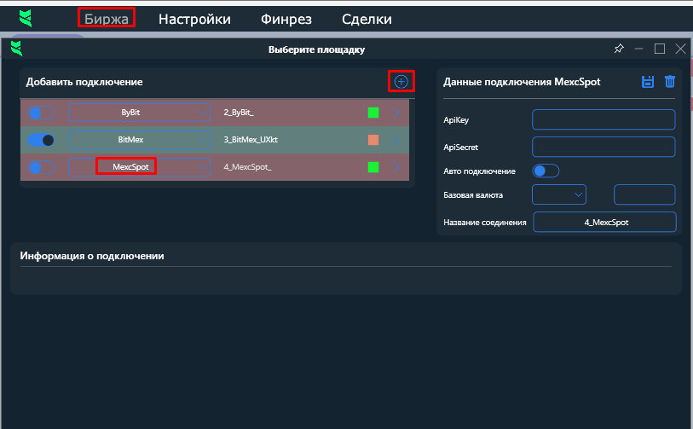Open MexcSpot row arrow icon
The width and height of the screenshot is (693, 429).
tap(396, 166)
